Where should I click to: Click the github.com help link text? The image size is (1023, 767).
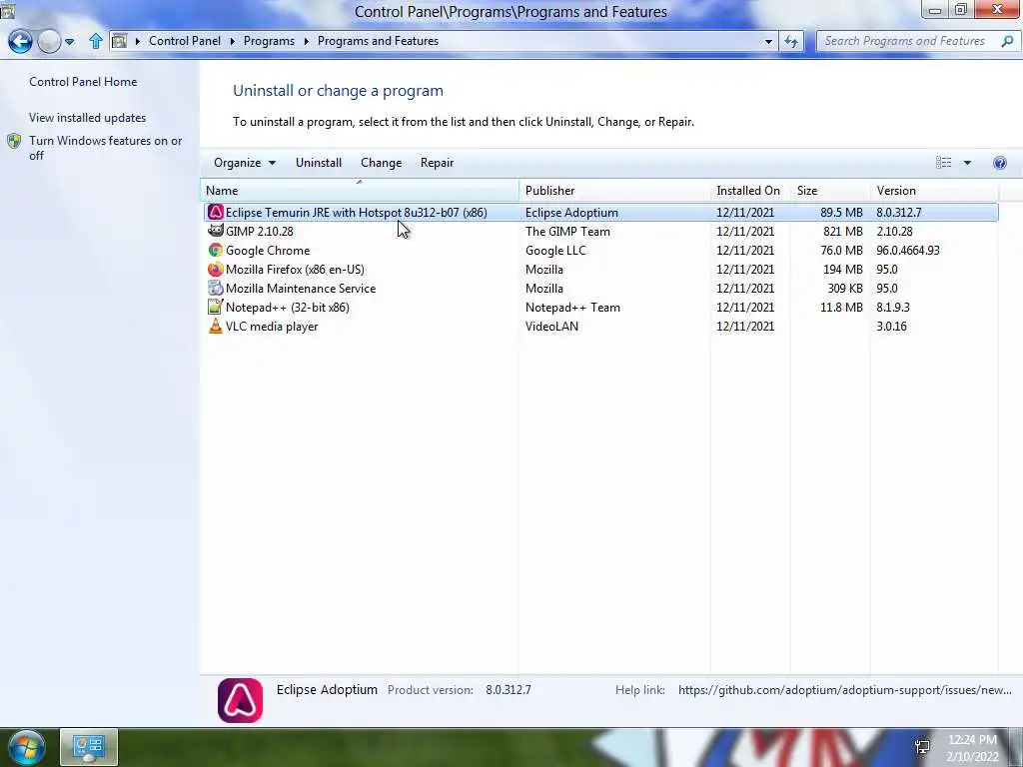(845, 690)
